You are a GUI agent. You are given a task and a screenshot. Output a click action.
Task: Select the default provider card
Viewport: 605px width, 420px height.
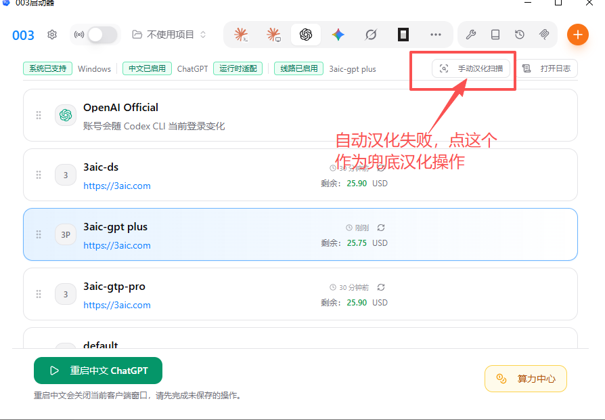point(300,338)
